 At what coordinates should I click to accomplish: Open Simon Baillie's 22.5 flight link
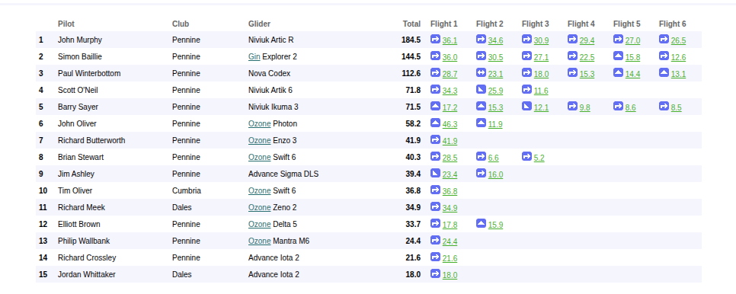click(x=587, y=58)
